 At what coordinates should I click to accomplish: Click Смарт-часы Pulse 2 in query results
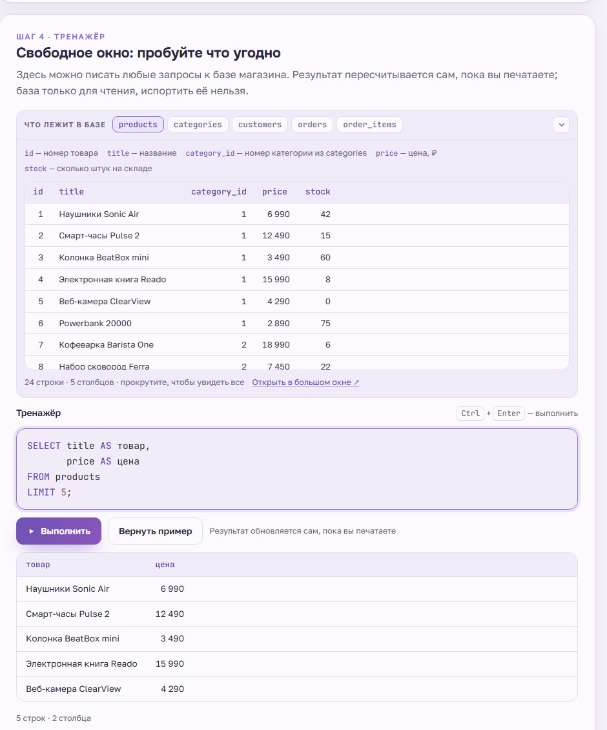coord(68,614)
